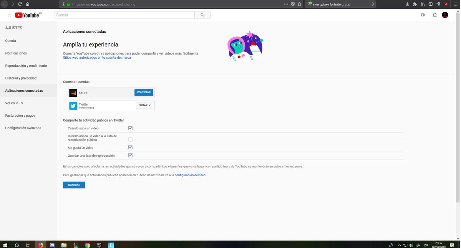Image resolution: width=461 pixels, height=248 pixels.
Task: Enable sharing when adding video to public playlist
Action: [x=131, y=139]
